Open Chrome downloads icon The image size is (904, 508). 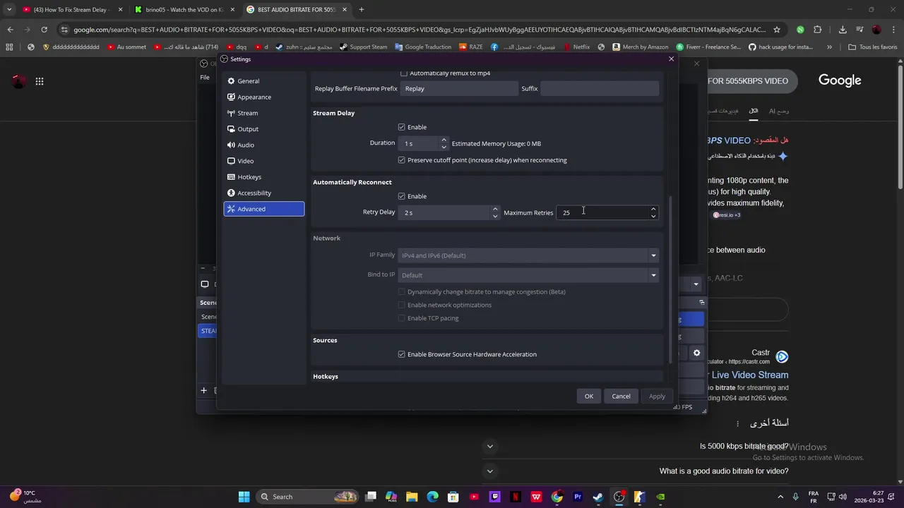point(843,30)
